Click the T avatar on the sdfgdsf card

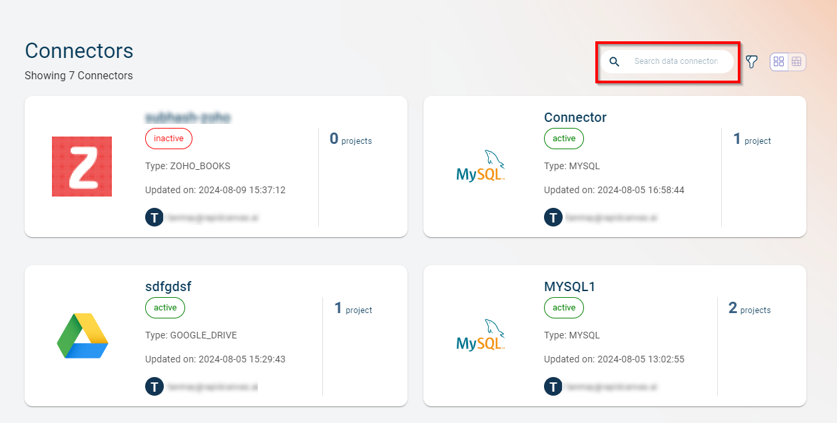154,386
